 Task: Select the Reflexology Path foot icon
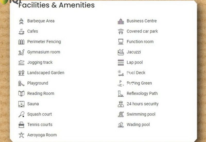(x=121, y=94)
